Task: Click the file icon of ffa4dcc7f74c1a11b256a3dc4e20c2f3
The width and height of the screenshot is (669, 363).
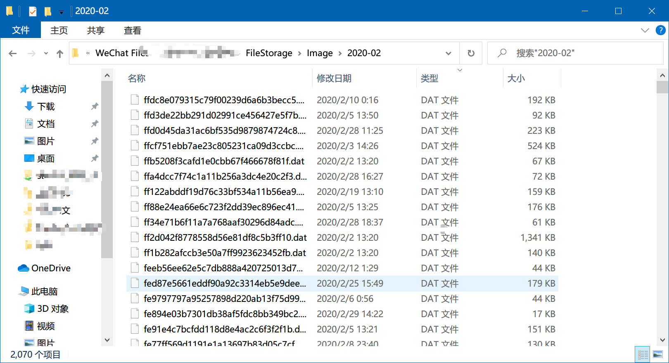Action: [135, 176]
